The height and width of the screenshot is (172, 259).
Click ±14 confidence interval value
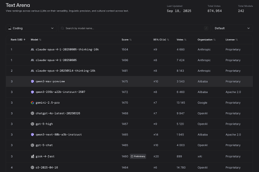[x=156, y=135]
